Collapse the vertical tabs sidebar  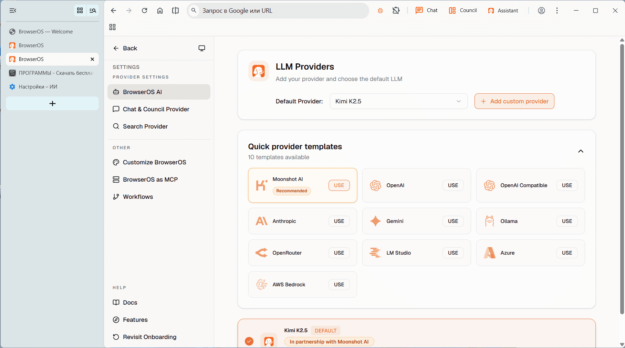click(x=13, y=11)
